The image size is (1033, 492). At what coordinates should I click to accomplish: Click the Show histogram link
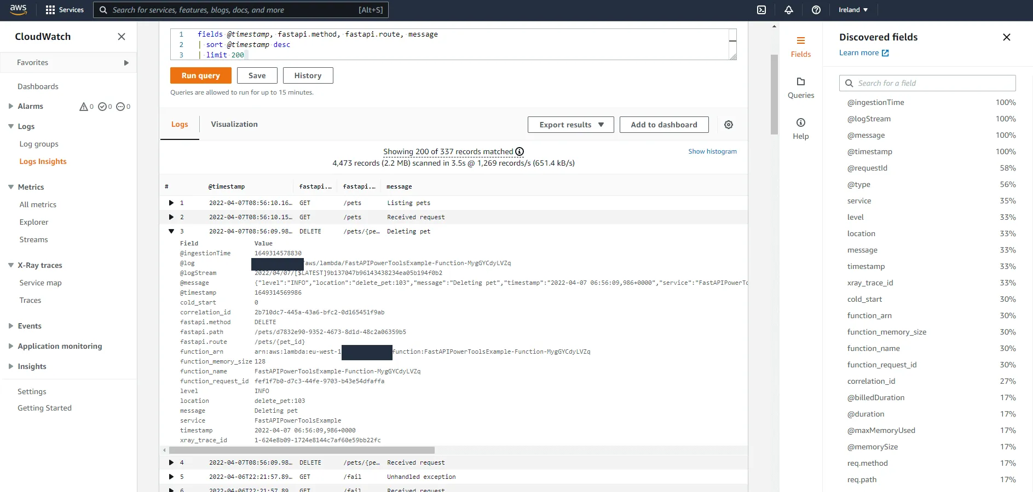pyautogui.click(x=712, y=151)
